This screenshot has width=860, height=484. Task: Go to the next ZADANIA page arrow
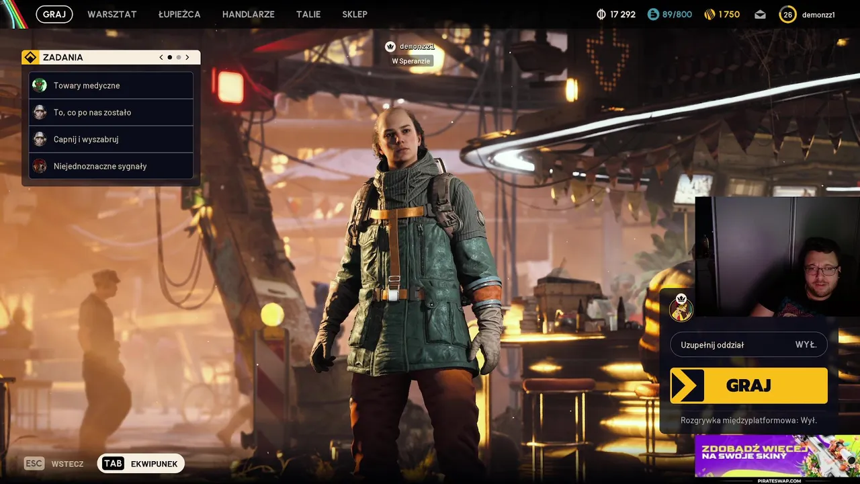point(187,57)
